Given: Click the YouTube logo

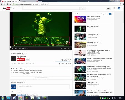Looking at the screenshot, I should (x=6, y=8).
